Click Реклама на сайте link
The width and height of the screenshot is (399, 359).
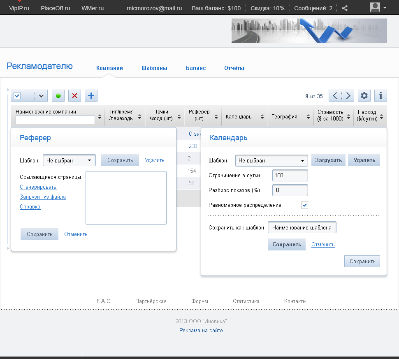point(201,331)
